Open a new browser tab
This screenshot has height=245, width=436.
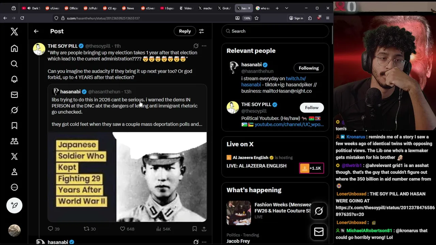coord(277,8)
